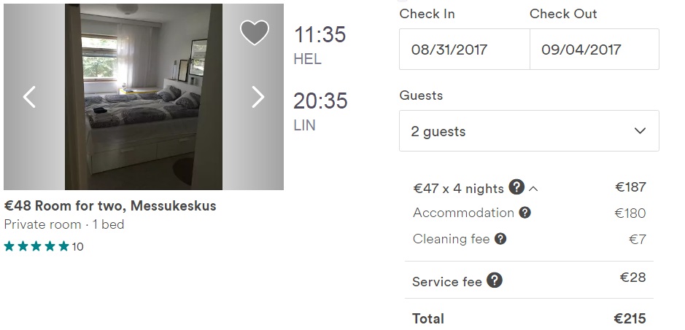This screenshot has height=330, width=685.
Task: Show the previous room photo
Action: (x=29, y=97)
